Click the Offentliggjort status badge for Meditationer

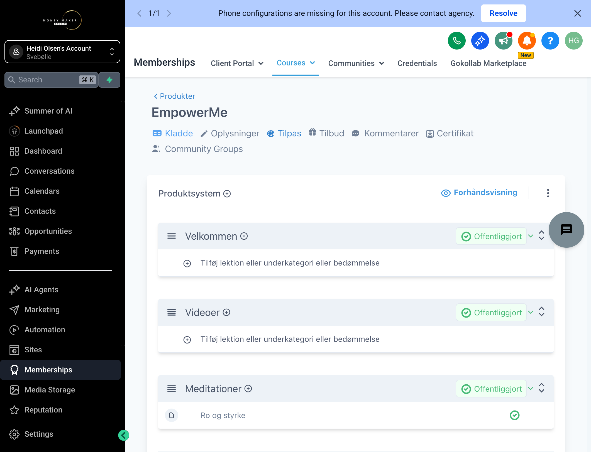tap(491, 389)
